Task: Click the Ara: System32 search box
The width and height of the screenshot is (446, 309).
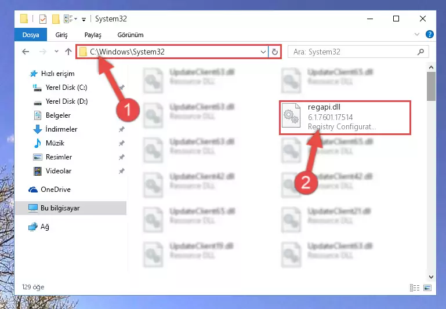Action: coord(358,52)
